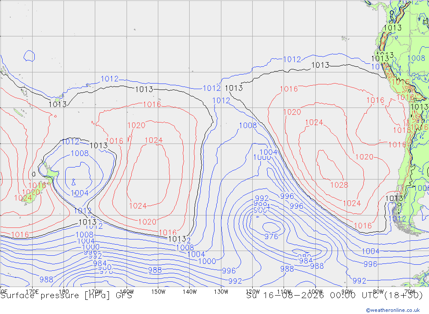Click the 140W longitude label
Screen dimensions: 429x314
point(190,292)
